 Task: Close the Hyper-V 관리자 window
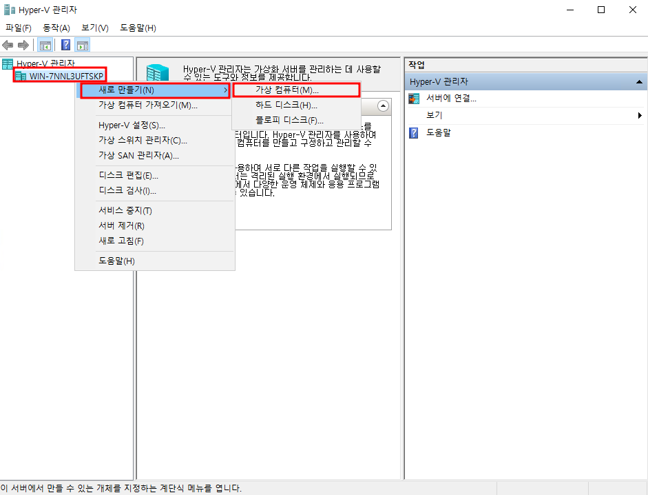click(633, 10)
